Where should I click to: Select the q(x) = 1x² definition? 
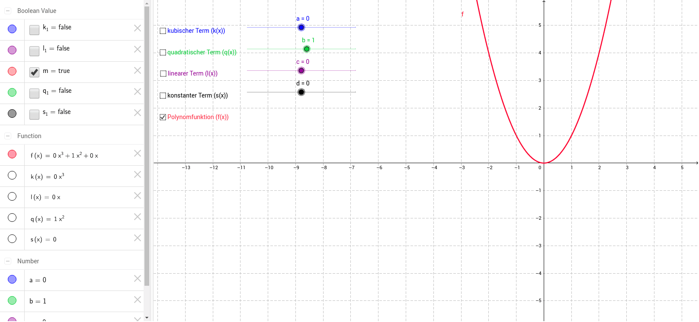48,219
